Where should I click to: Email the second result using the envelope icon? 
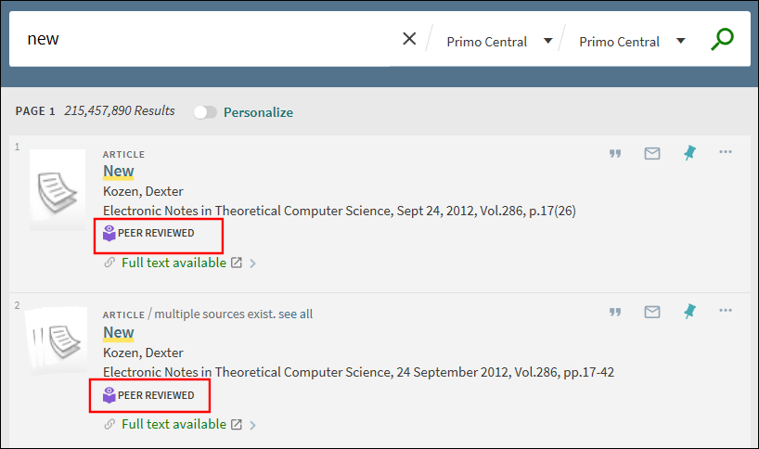pyautogui.click(x=652, y=313)
